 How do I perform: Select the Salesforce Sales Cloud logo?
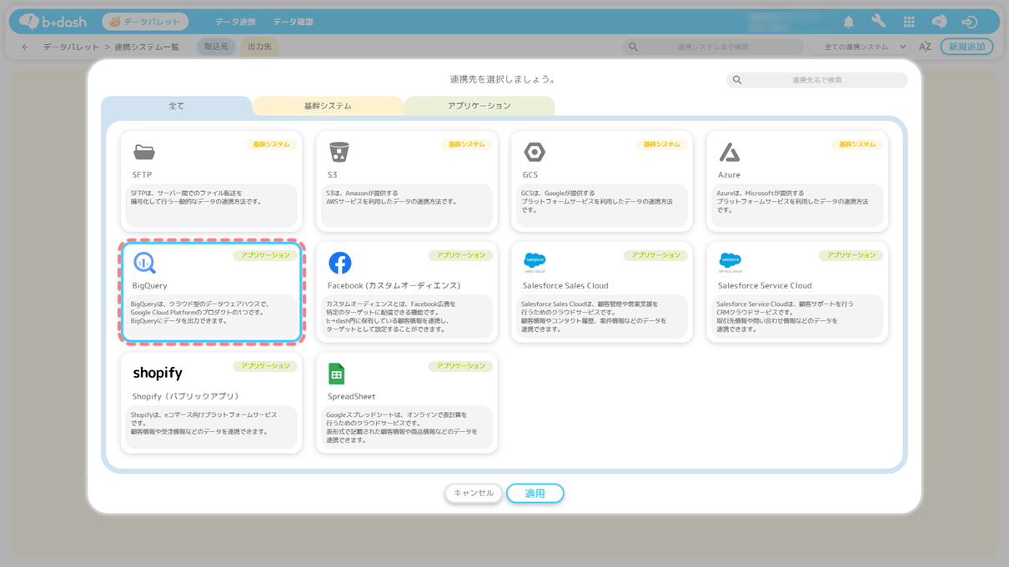[x=535, y=263]
